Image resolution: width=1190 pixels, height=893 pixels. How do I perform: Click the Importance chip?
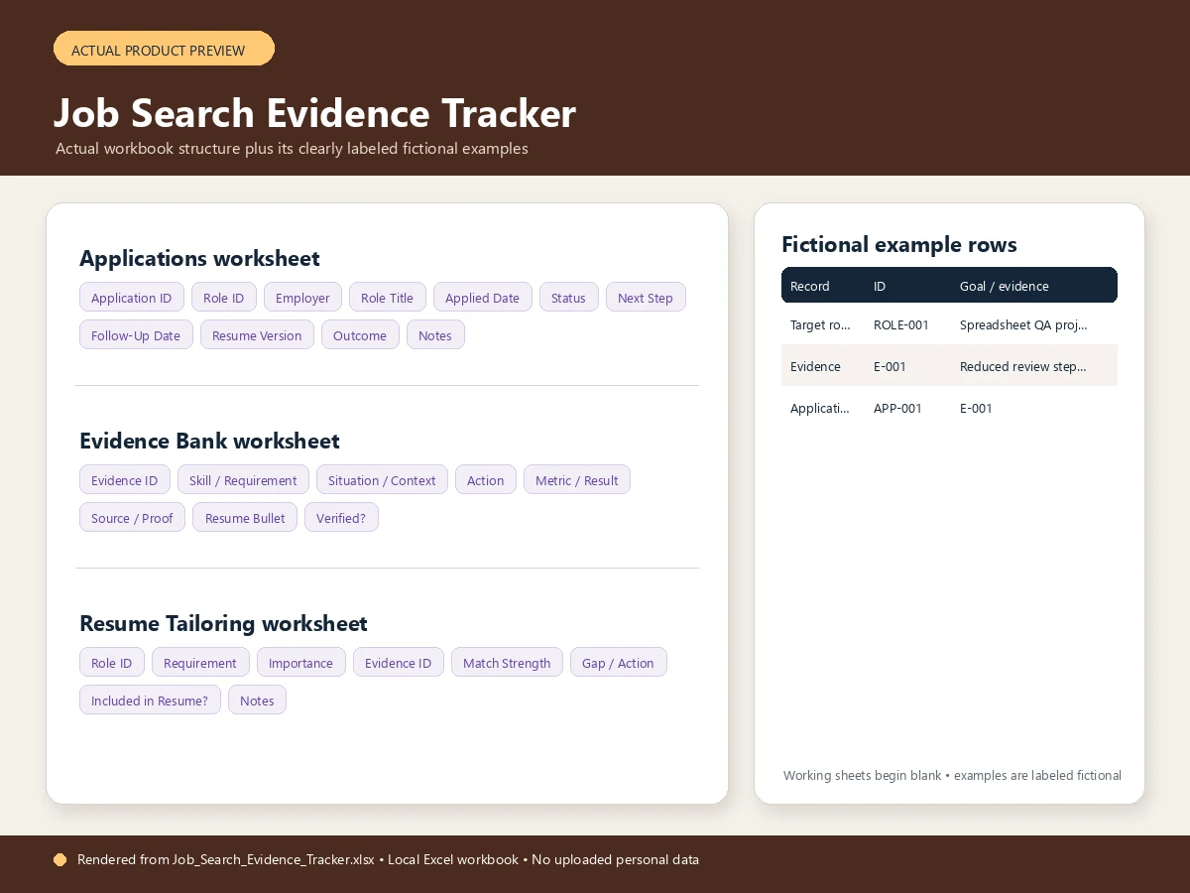coord(301,663)
